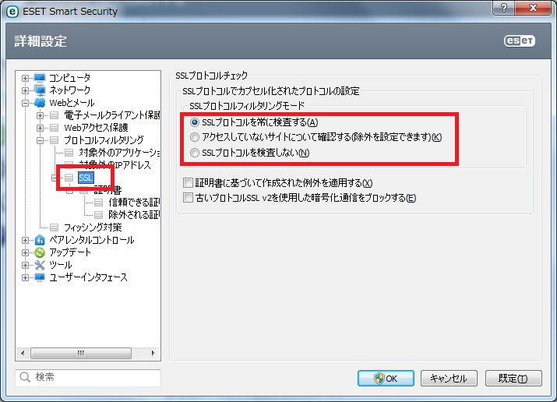Expand the コンピュータ tree node
This screenshot has height=402, width=557.
25,78
